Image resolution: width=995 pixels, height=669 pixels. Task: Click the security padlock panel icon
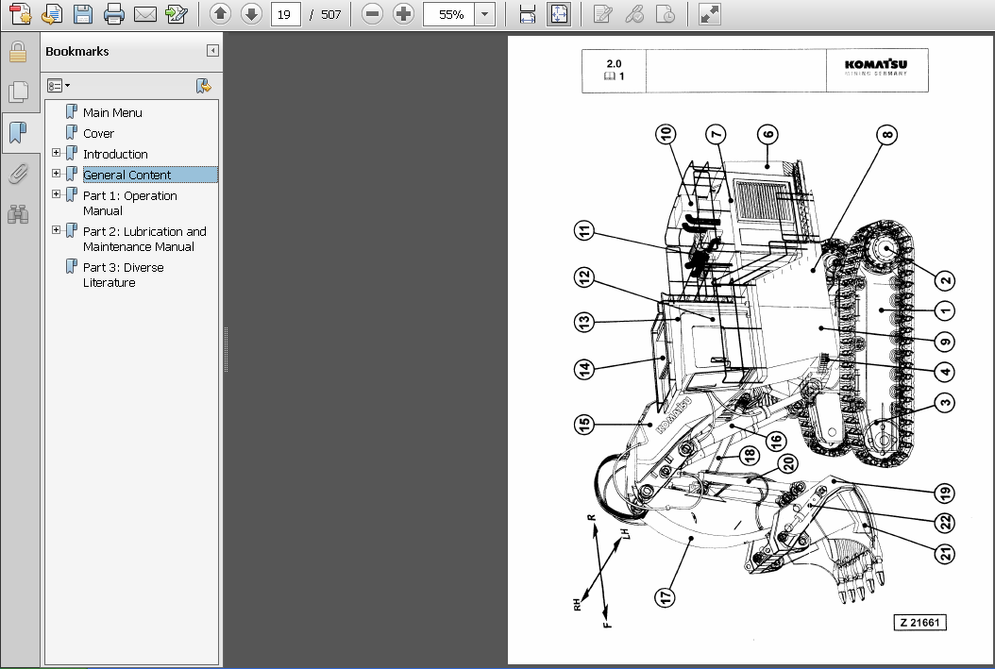point(18,53)
